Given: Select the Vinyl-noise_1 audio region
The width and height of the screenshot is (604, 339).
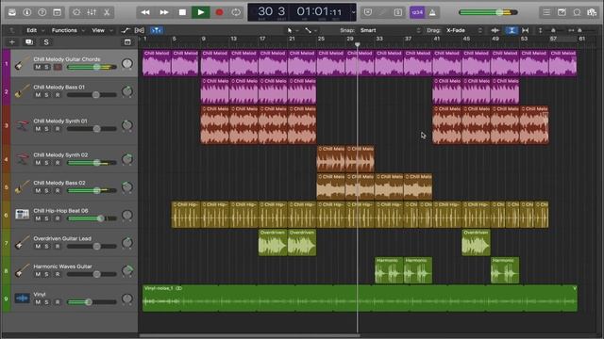Looking at the screenshot, I should tap(360, 298).
